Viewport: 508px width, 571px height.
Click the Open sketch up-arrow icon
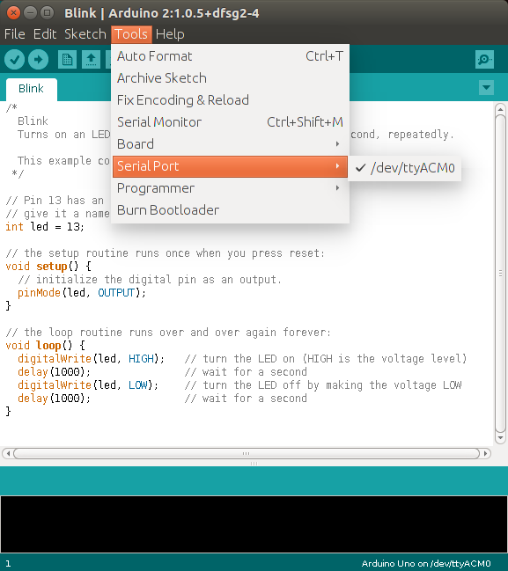(x=91, y=59)
